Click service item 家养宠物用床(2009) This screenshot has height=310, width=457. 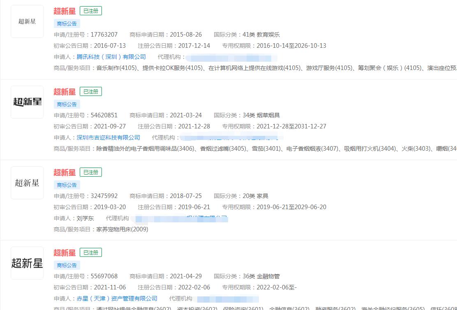coord(122,229)
